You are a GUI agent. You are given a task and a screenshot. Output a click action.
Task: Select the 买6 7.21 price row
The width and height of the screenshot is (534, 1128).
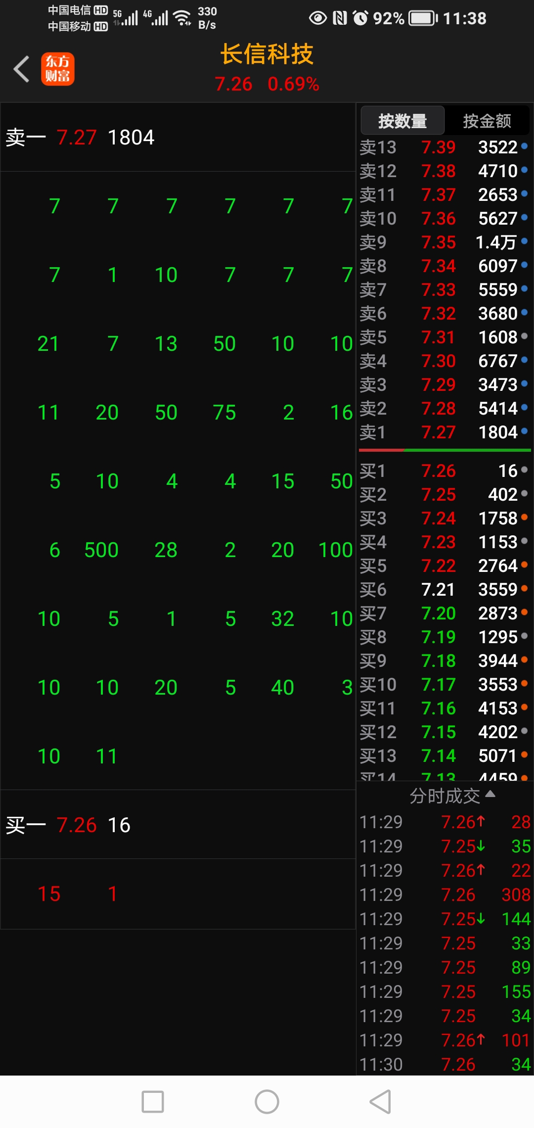point(445,589)
